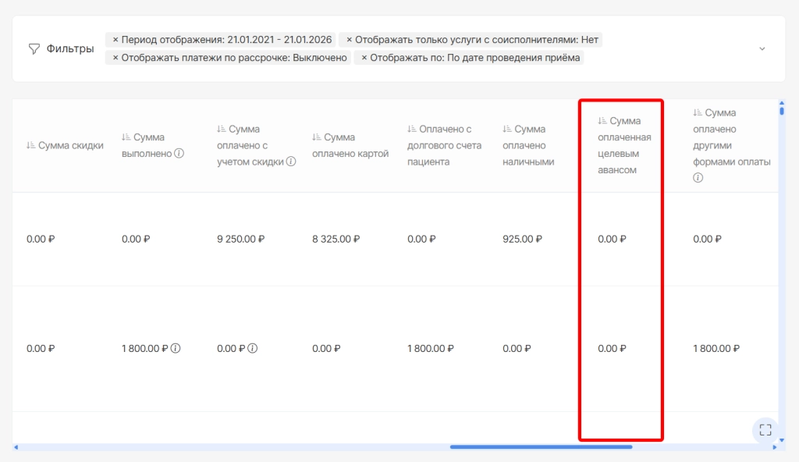Sort by Сумма оплачено наличными header
This screenshot has height=462, width=799.
tap(507, 130)
